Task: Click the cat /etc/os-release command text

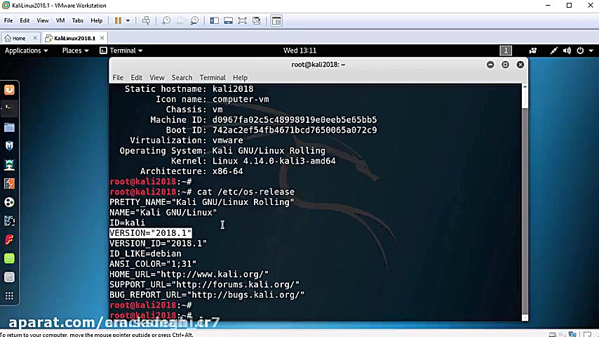Action: 245,192
